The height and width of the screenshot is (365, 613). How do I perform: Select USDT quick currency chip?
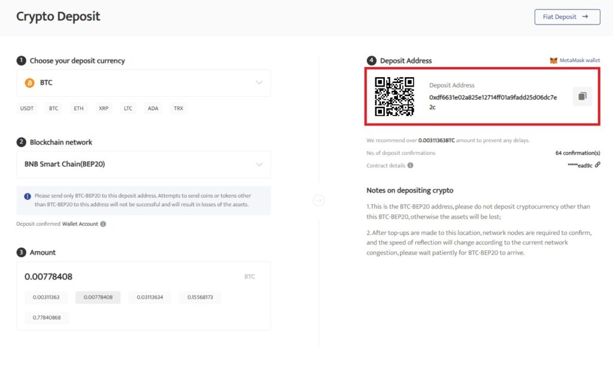[x=27, y=108]
